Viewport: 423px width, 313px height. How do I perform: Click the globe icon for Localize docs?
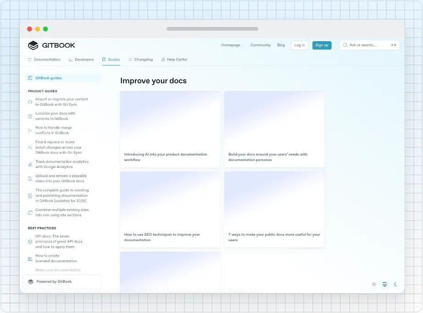[x=30, y=116]
